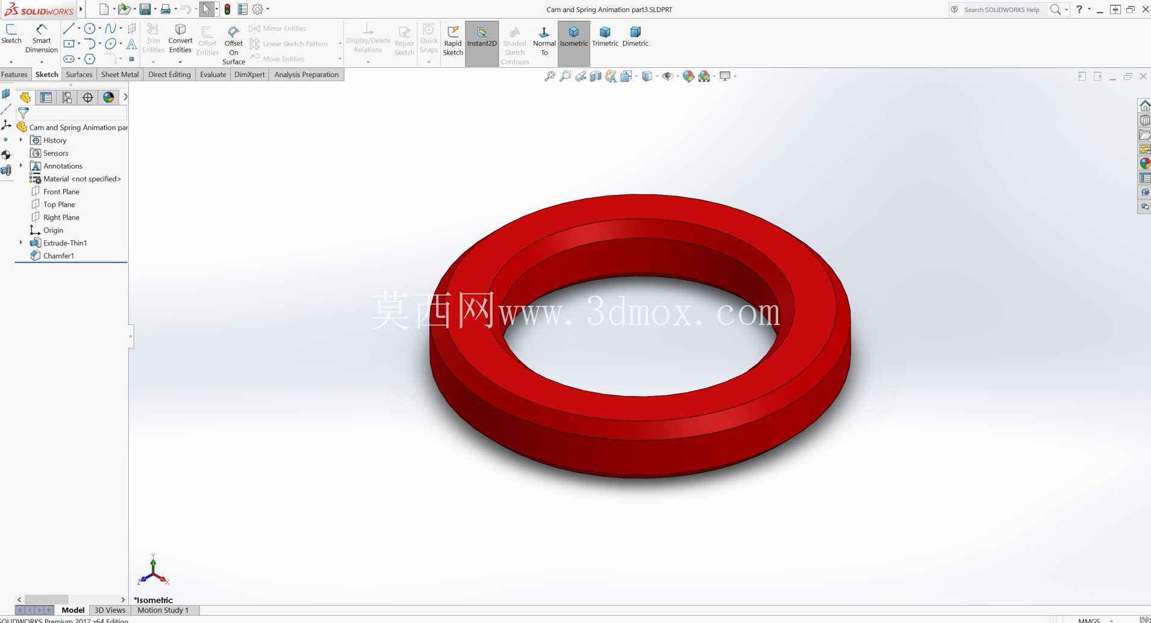
Task: Expand the History tree node
Action: click(21, 140)
